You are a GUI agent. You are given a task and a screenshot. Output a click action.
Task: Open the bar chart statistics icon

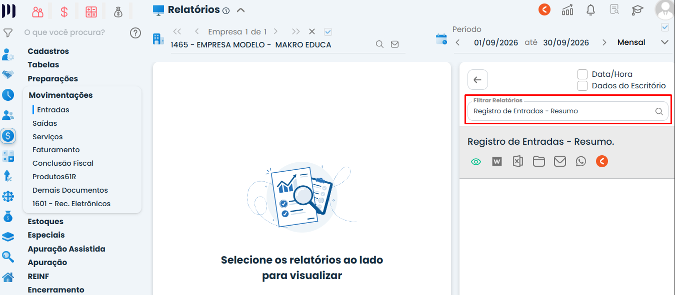point(567,9)
